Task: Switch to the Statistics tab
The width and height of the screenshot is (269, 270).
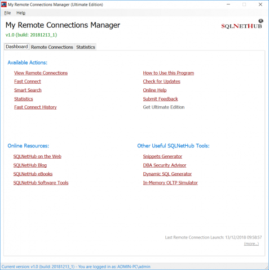Action: point(86,47)
